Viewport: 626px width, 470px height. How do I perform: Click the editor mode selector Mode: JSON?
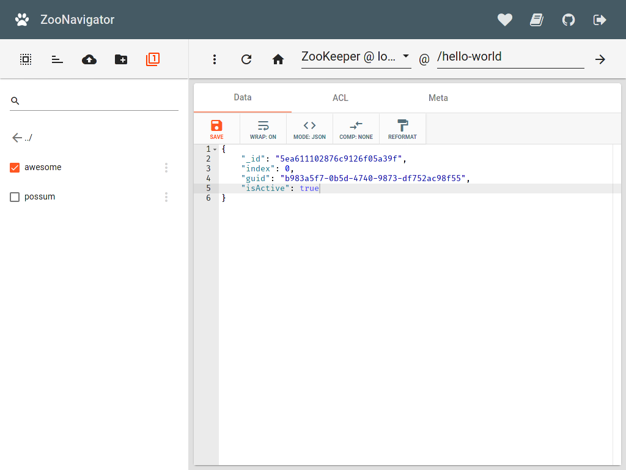point(309,129)
